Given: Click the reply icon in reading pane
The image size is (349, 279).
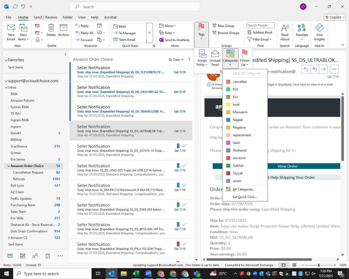Looking at the screenshot, I should 306,69.
